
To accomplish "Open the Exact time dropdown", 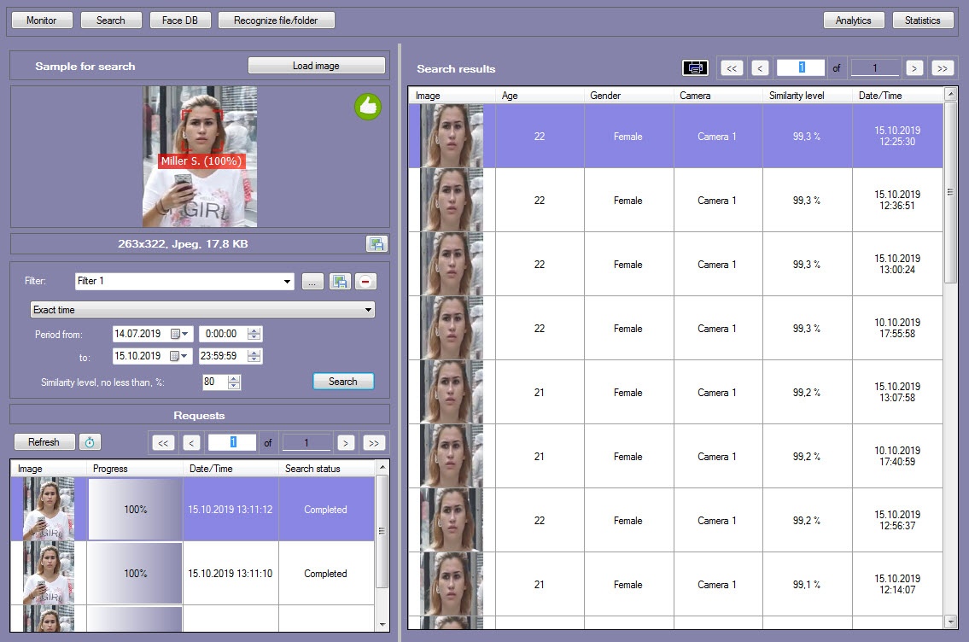I will coord(368,310).
